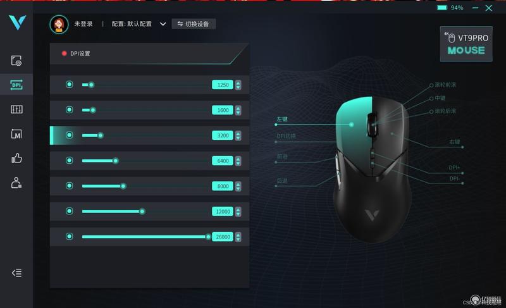Click the 3200 DPI value input field
Image resolution: width=506 pixels, height=308 pixels.
point(223,135)
